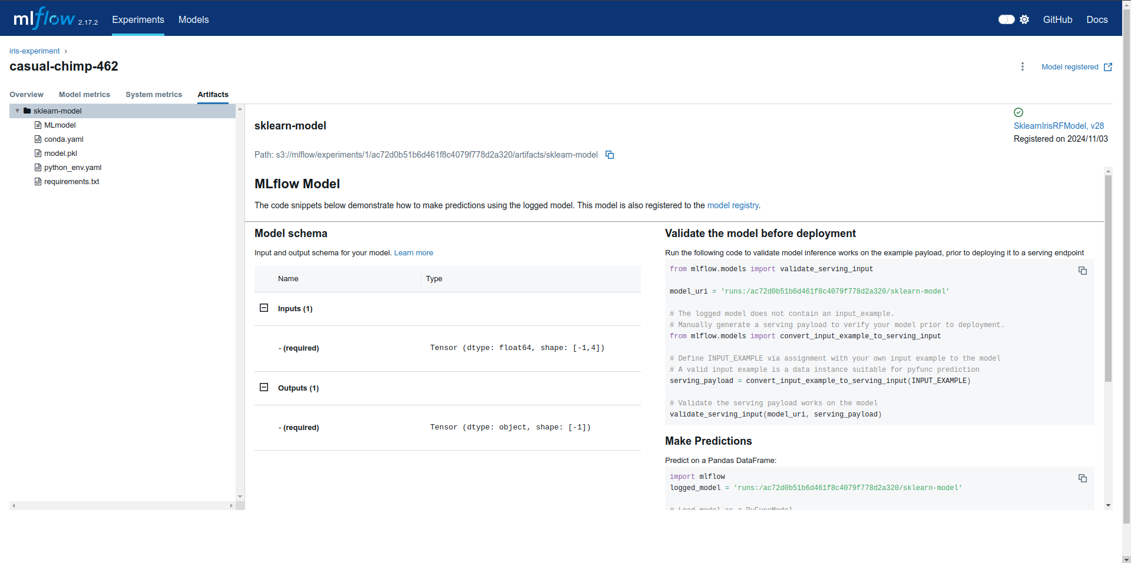Screen dimensions: 1131x563
Task: Click the model.pkl file icon
Action: pyautogui.click(x=38, y=154)
